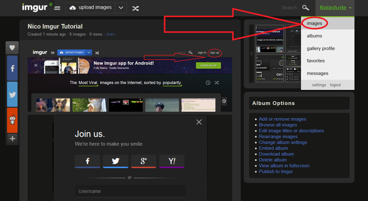Click logout in the account menu

pos(335,85)
